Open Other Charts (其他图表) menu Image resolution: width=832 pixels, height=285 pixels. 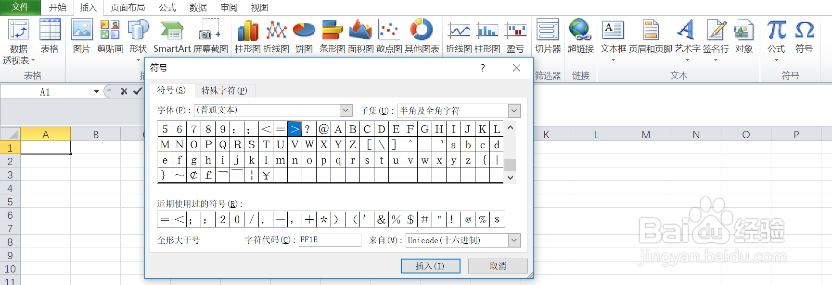click(x=422, y=36)
